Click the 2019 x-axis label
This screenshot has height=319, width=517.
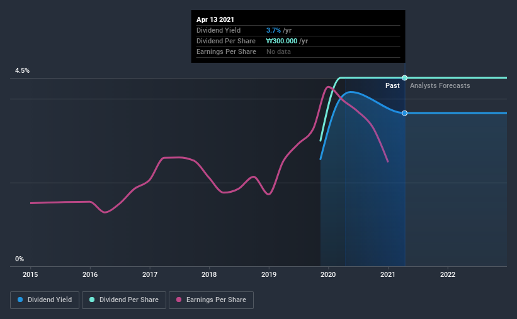(x=269, y=274)
